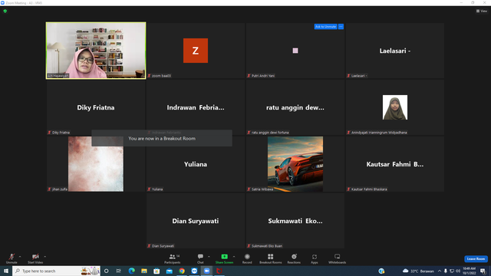Open the volume control in system tray
The height and width of the screenshot is (276, 491).
point(458,271)
